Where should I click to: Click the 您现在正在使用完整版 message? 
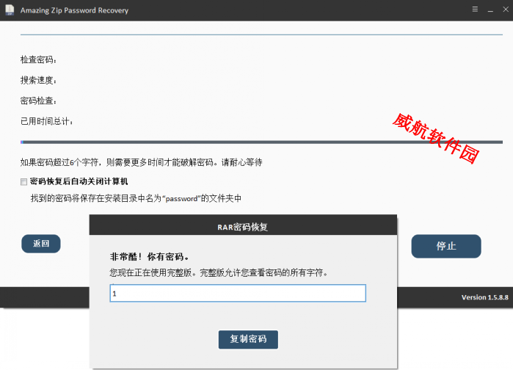(x=219, y=272)
